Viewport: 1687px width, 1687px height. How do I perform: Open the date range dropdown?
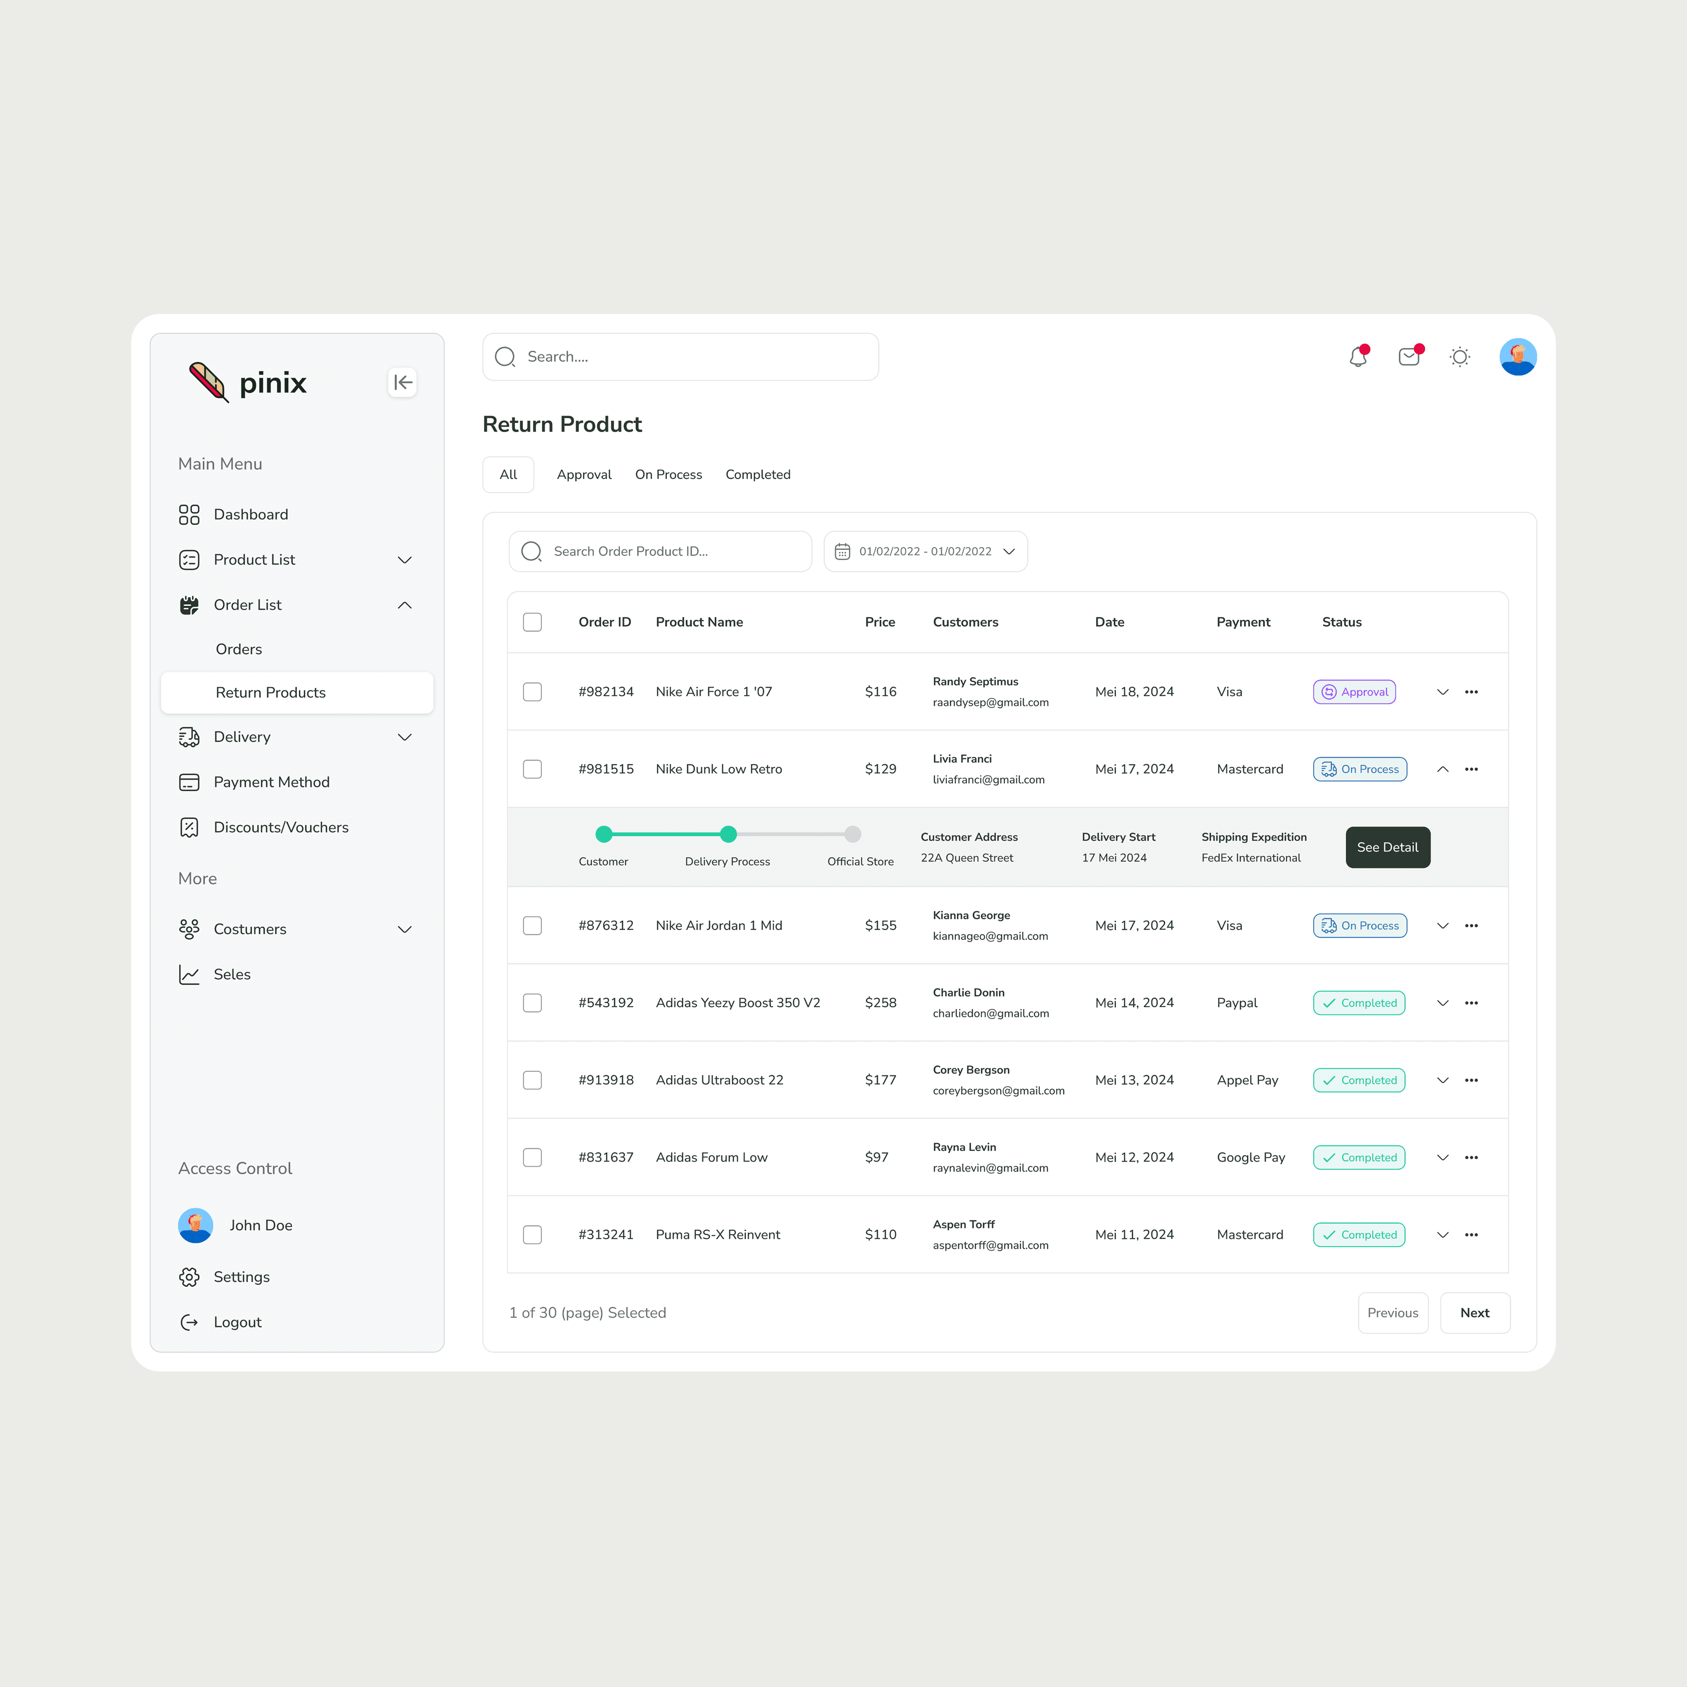coord(926,552)
